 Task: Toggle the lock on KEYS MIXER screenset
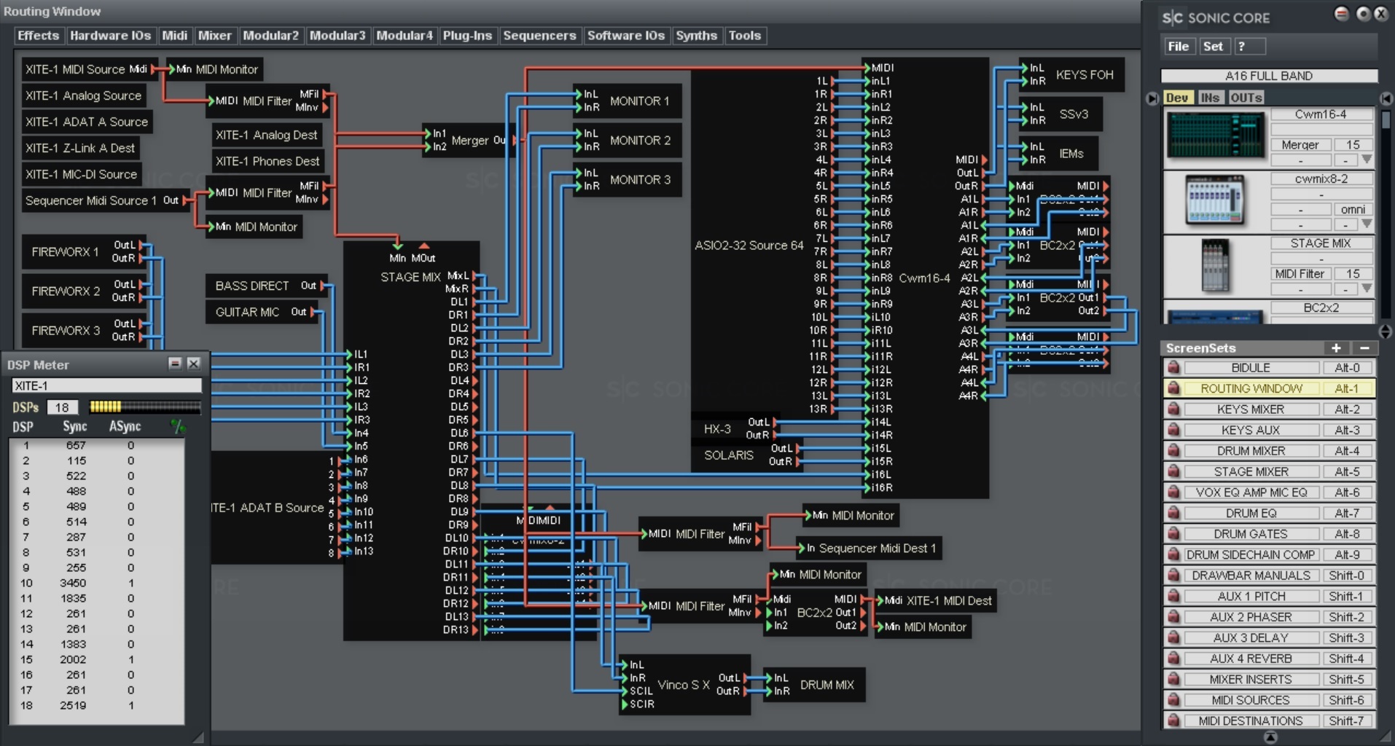(1173, 409)
